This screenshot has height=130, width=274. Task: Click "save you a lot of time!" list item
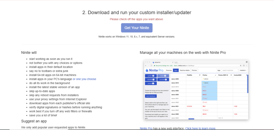coord(43,115)
